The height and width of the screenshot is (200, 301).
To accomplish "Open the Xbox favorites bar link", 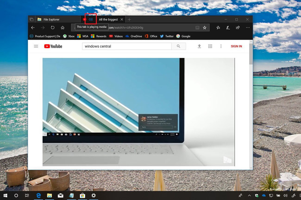I will pos(69,36).
